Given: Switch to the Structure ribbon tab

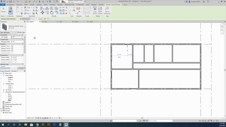Looking at the screenshot, I should [19, 5].
